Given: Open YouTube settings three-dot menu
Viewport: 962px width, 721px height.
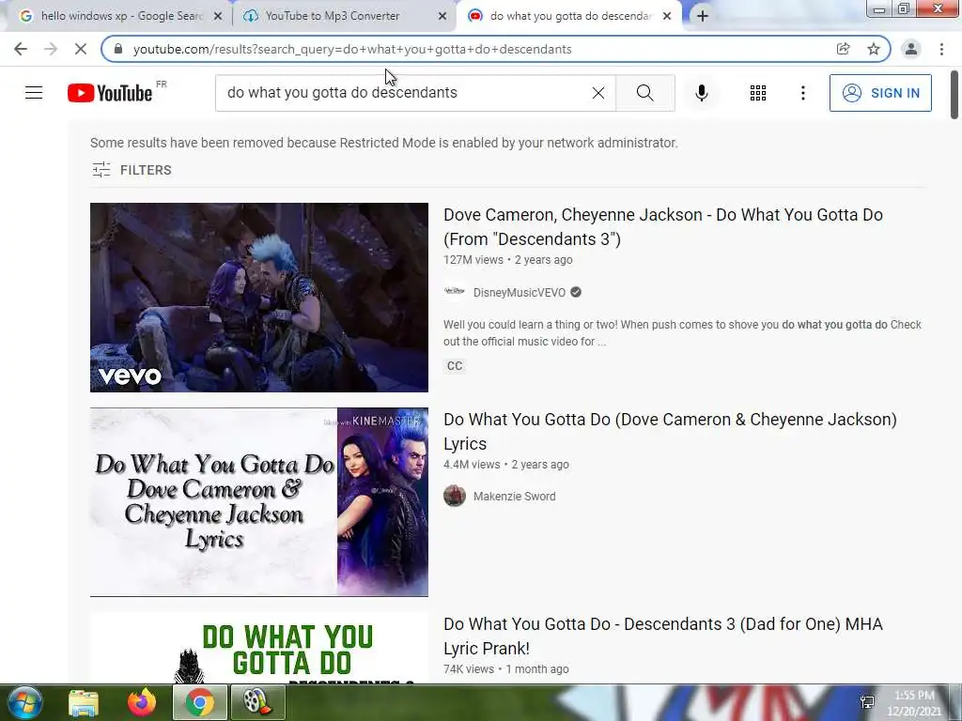Looking at the screenshot, I should tap(802, 93).
